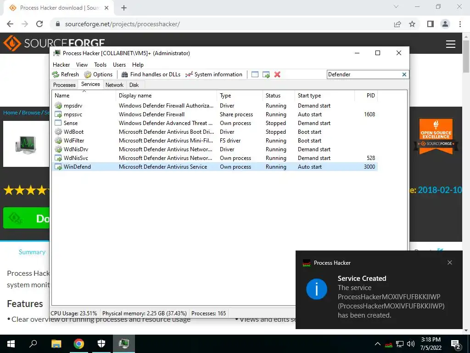Open a new browser tab

(124, 8)
